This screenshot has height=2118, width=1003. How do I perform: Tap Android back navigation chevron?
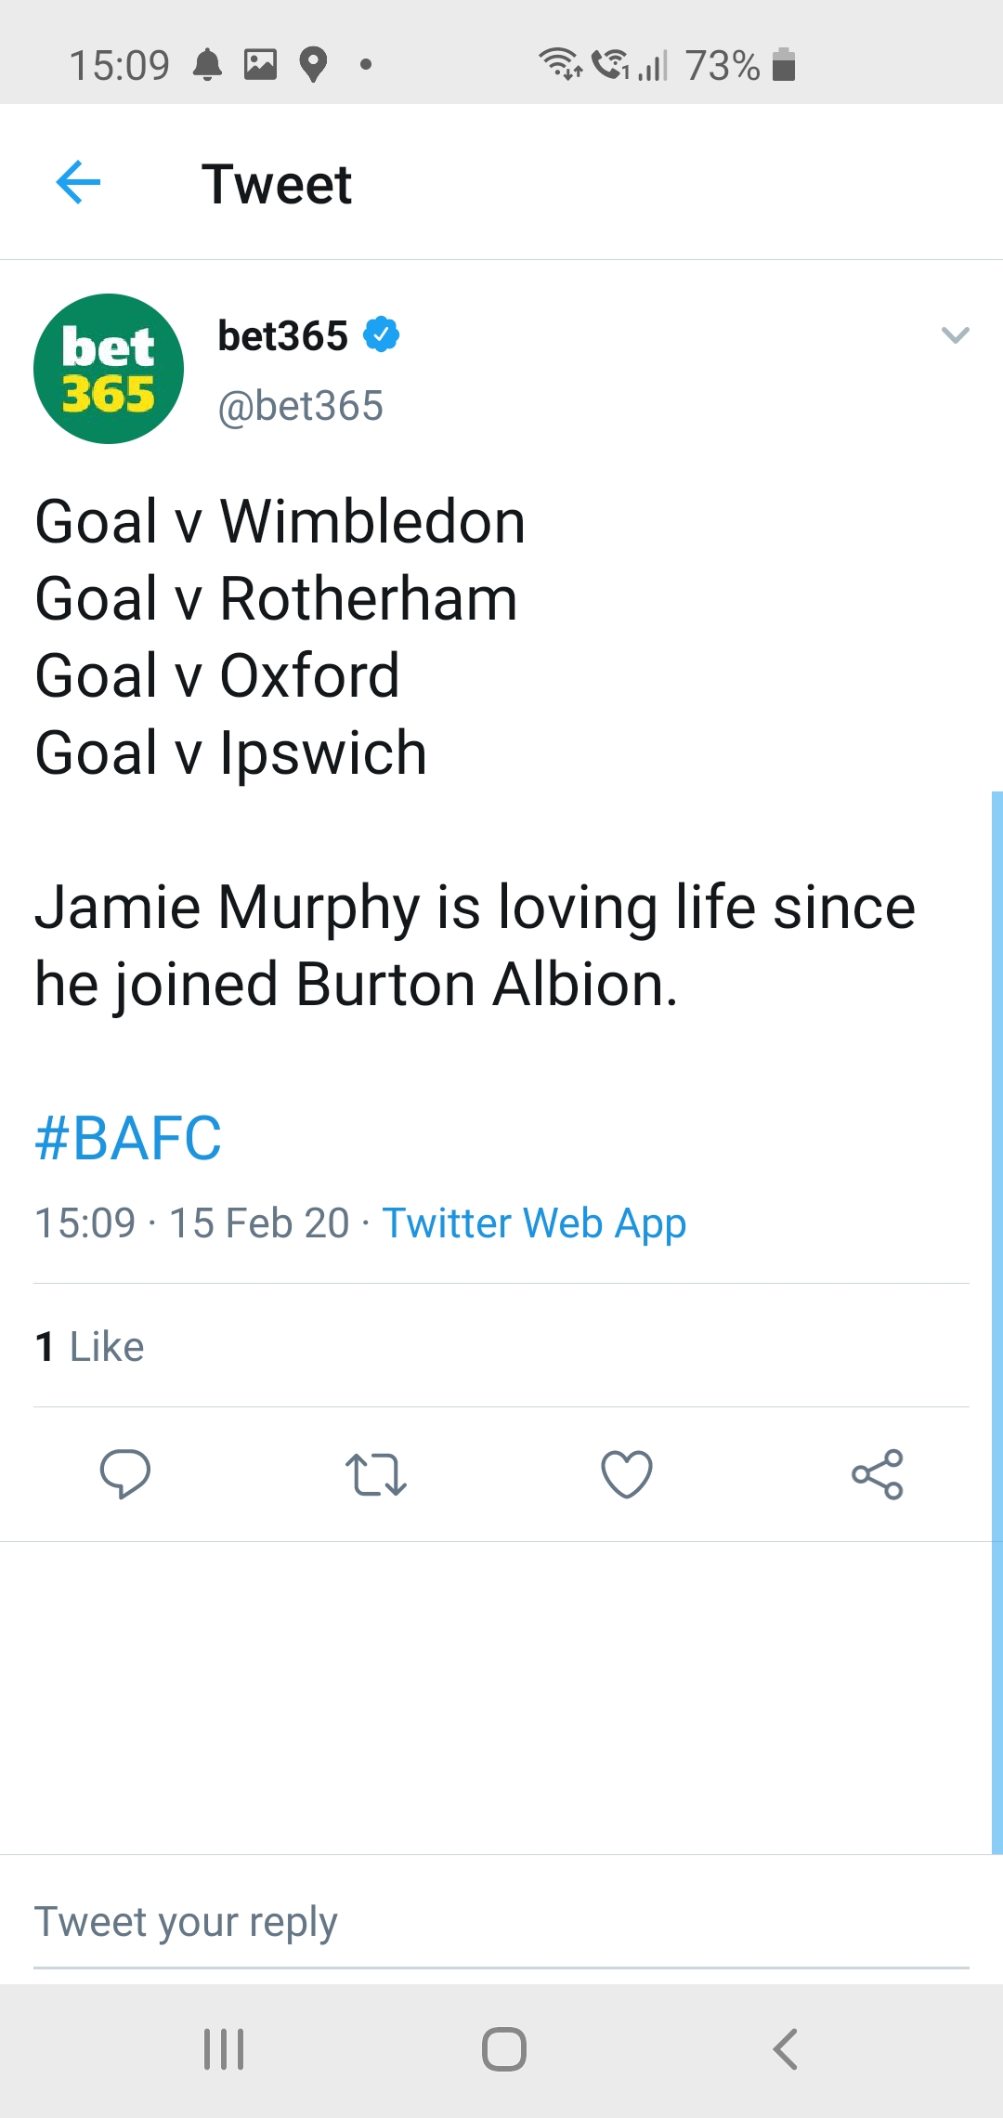[785, 2049]
